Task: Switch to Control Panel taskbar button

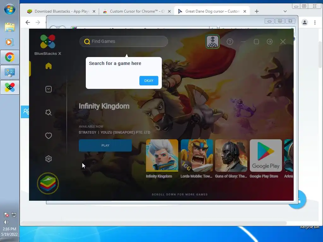Action: point(10,72)
